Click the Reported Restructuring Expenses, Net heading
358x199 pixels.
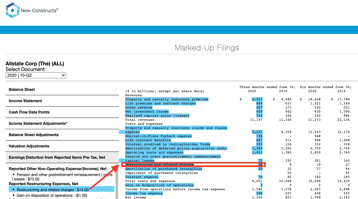[43, 184]
